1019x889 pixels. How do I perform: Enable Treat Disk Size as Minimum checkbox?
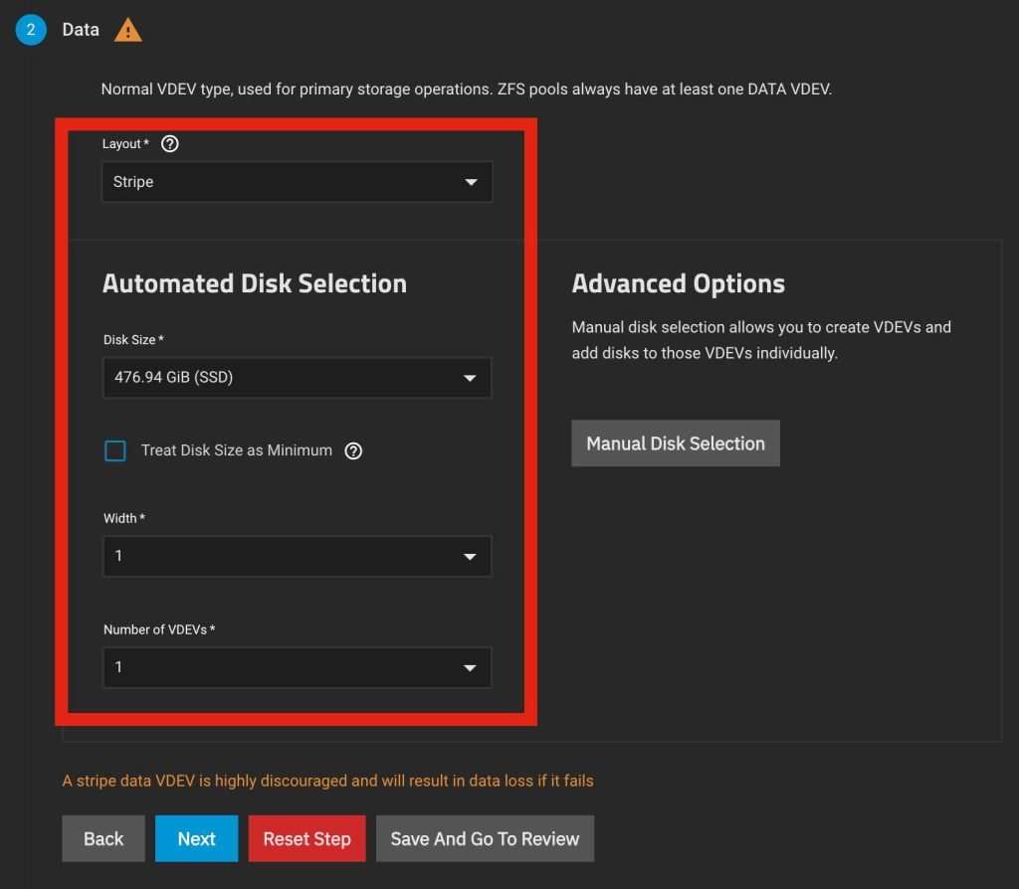115,450
